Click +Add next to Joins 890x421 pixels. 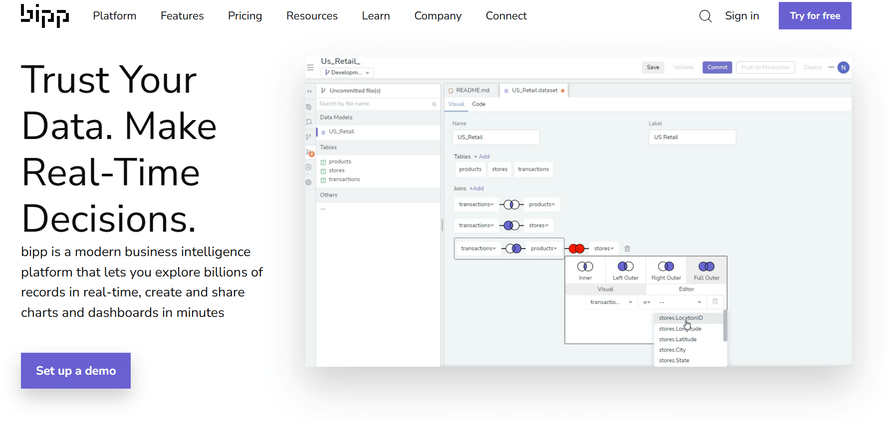(x=476, y=188)
